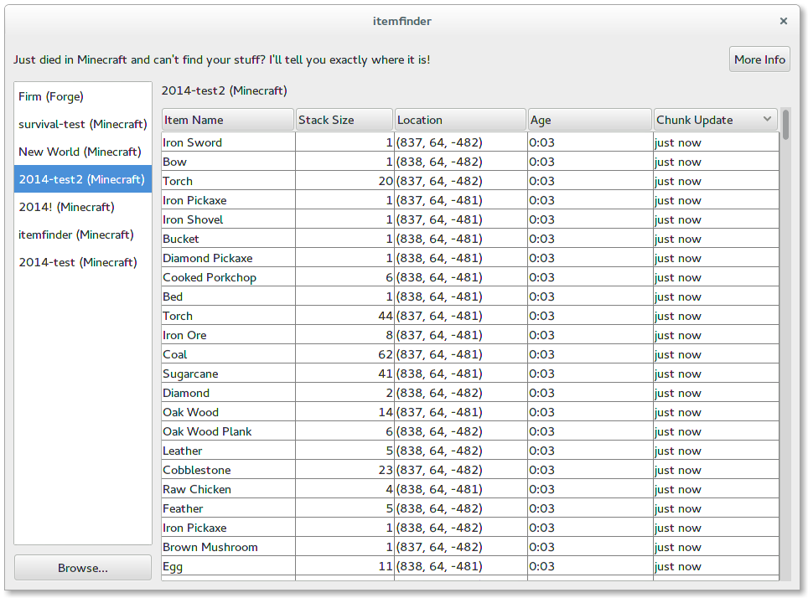Viewport: 808px width, 598px height.
Task: Click the Raw Chicken item name
Action: point(197,489)
